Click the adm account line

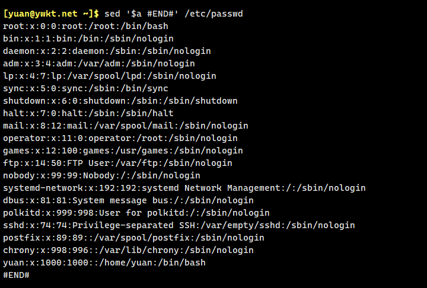point(99,63)
